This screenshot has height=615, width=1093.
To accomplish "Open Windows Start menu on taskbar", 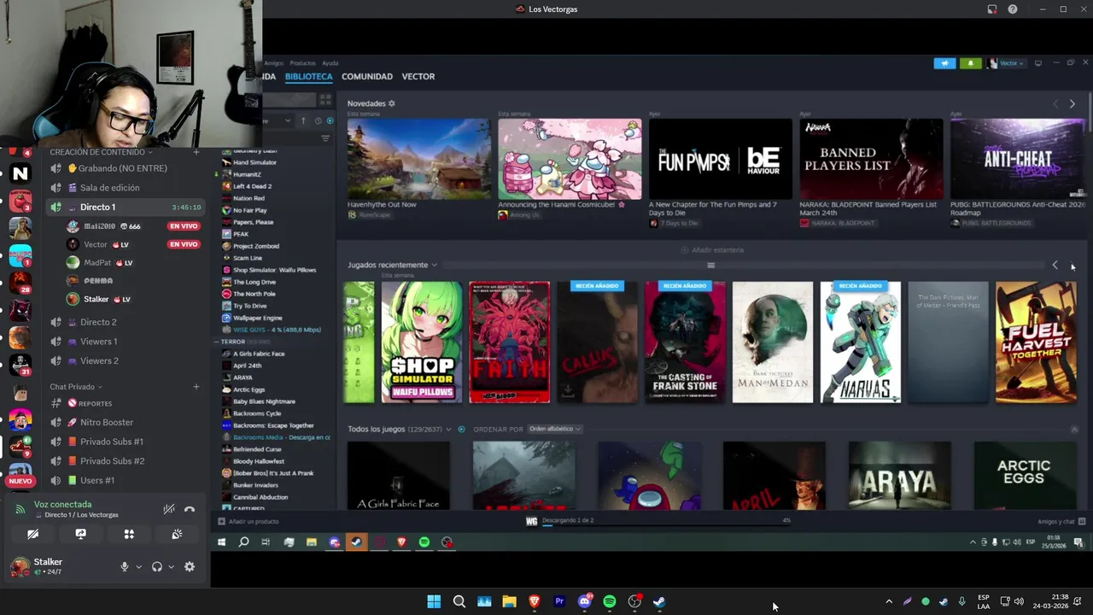I will 434,601.
